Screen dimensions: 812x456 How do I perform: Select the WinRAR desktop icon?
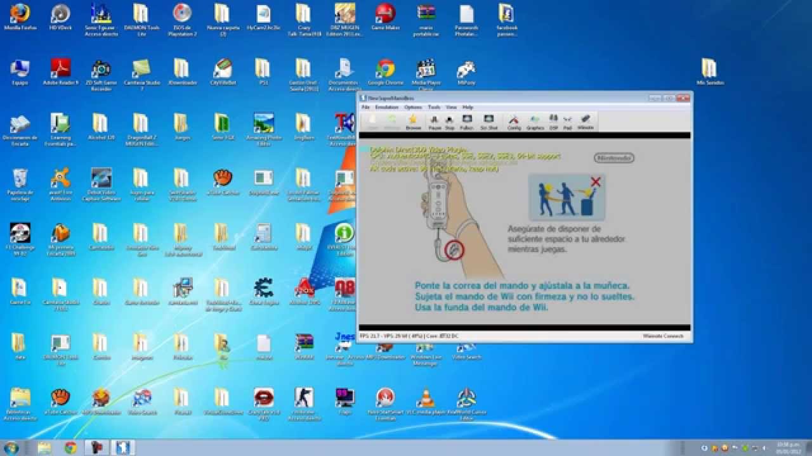304,348
